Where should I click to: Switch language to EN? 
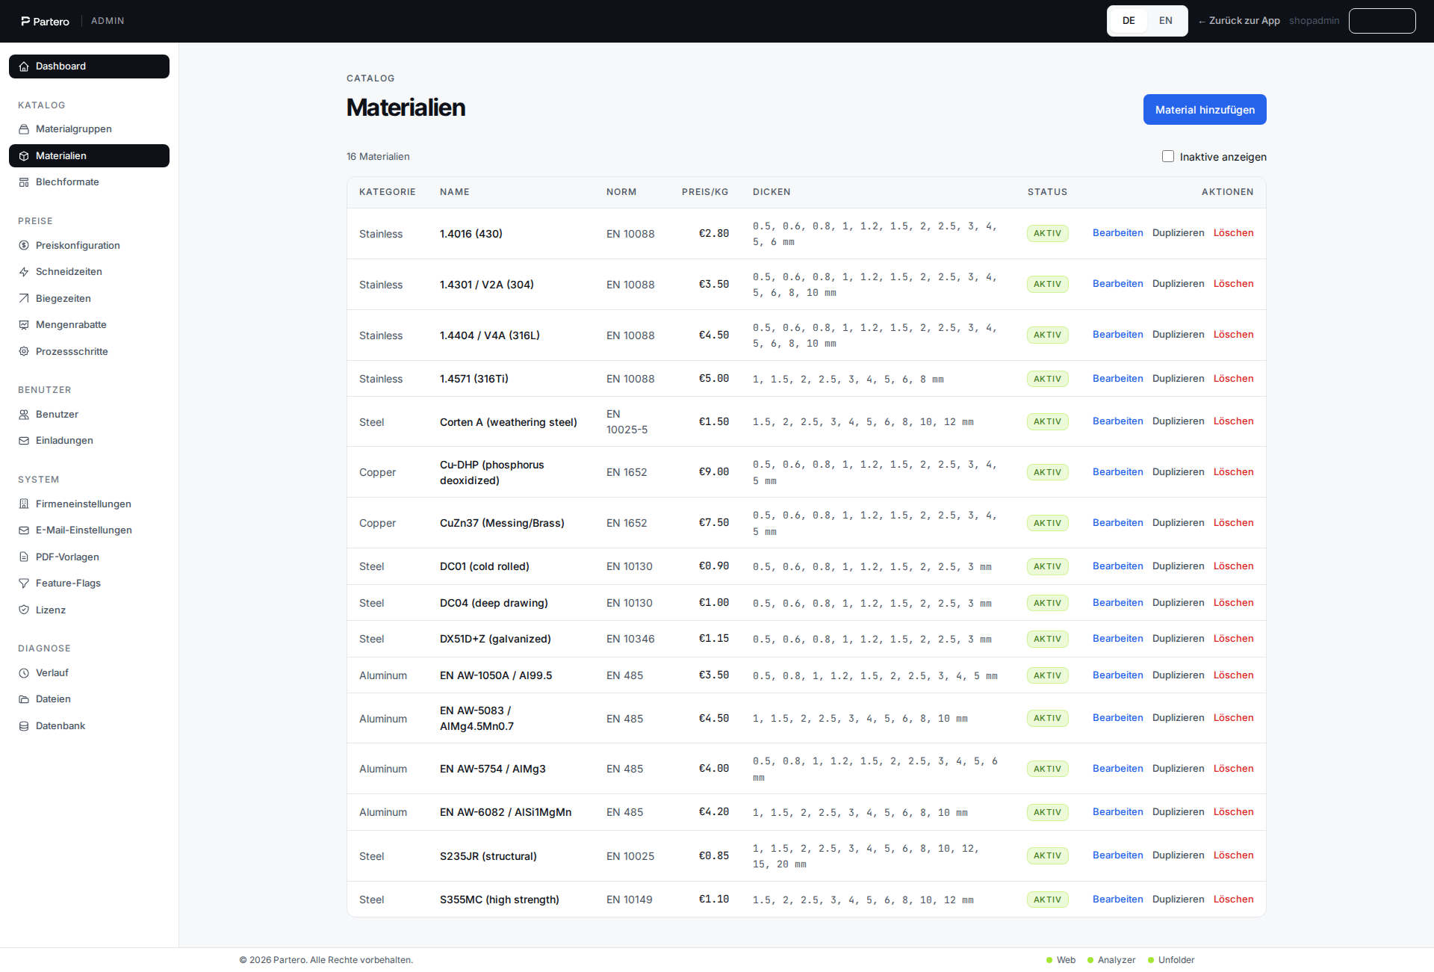point(1166,21)
